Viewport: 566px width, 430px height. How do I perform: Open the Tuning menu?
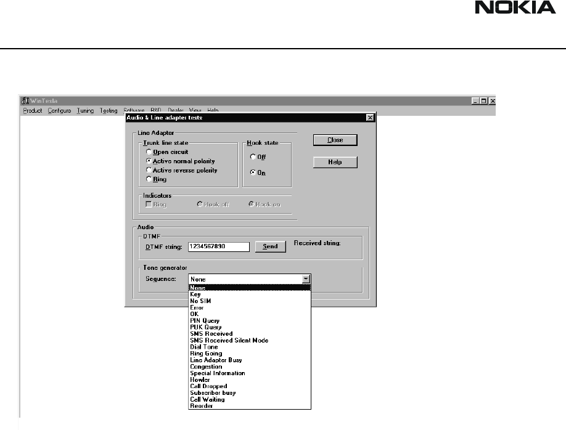point(85,110)
